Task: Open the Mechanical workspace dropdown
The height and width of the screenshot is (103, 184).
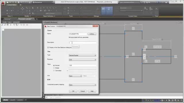Action: coord(43,2)
